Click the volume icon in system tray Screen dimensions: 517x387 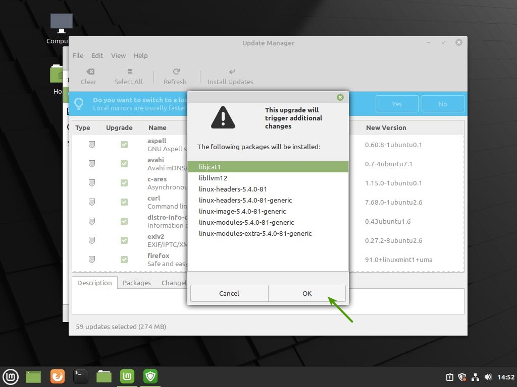point(488,377)
